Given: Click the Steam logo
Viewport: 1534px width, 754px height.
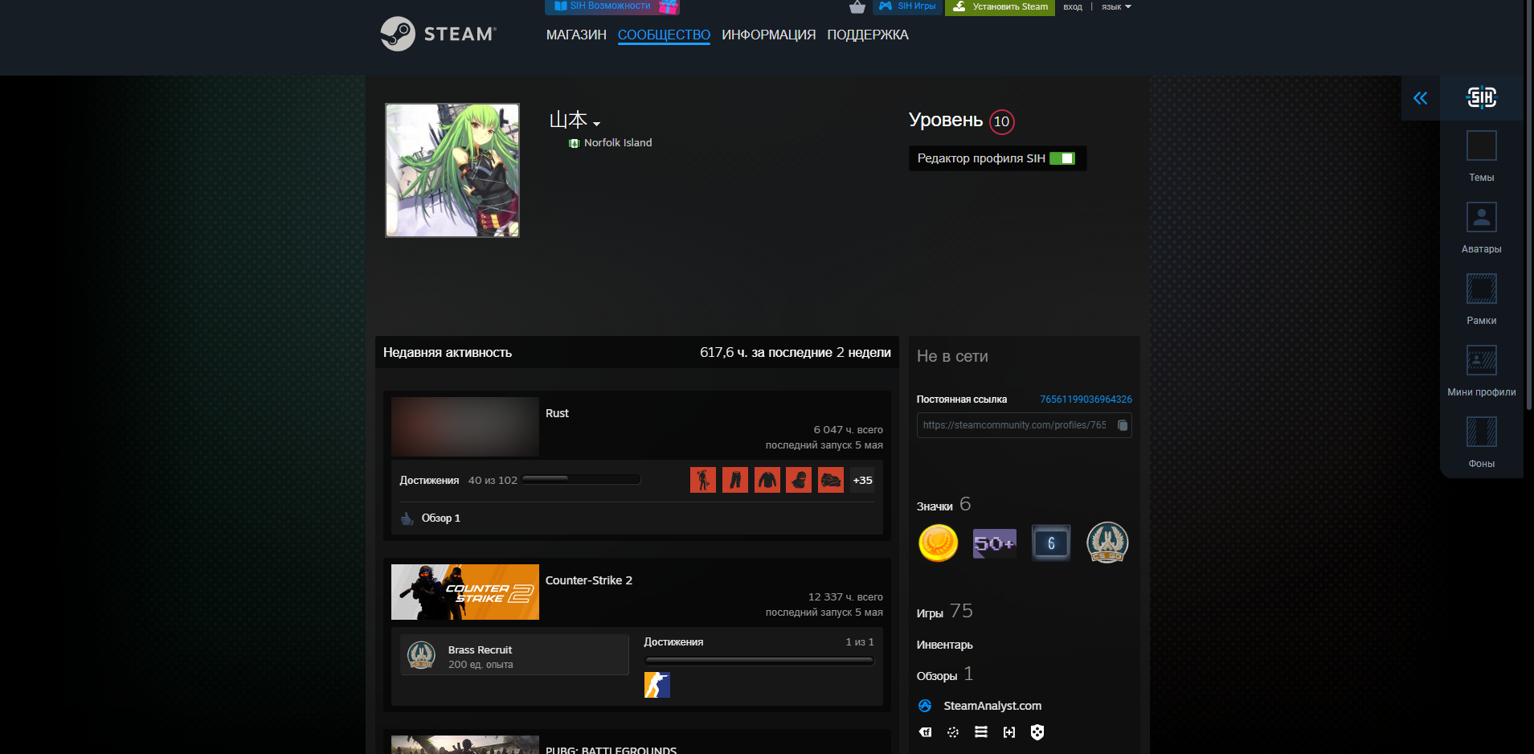Looking at the screenshot, I should tap(438, 34).
